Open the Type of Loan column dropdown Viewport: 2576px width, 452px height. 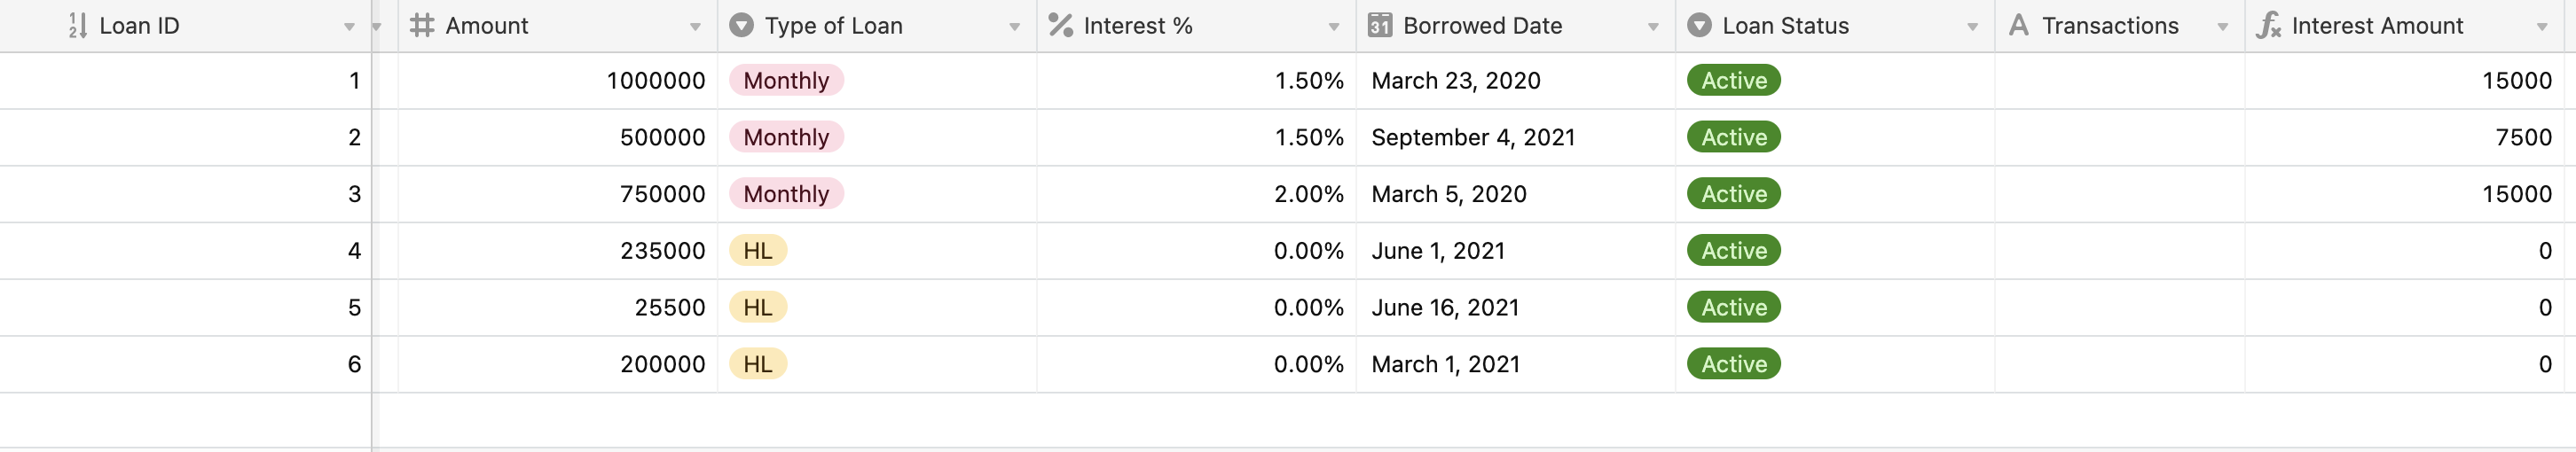coord(1014,27)
